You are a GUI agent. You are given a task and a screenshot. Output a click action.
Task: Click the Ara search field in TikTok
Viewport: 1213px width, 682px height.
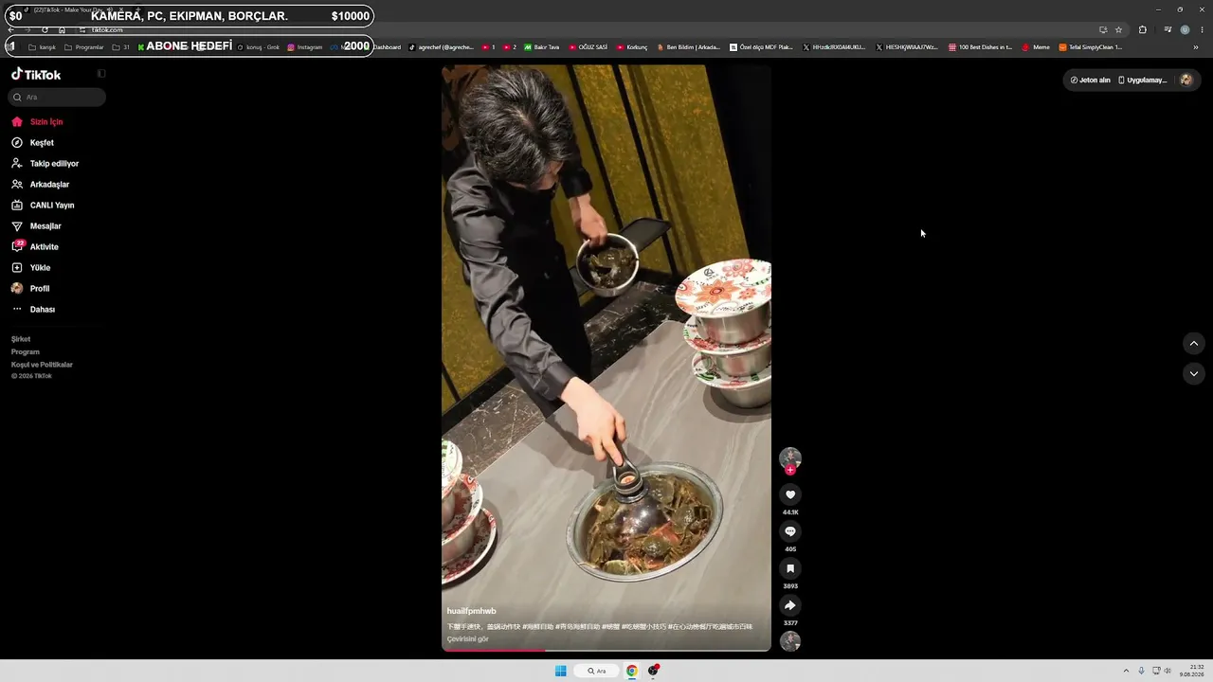pyautogui.click(x=58, y=97)
